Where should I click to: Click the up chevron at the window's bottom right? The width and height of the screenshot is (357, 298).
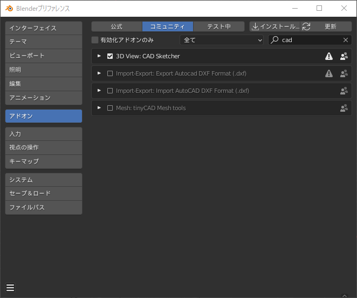pos(345,296)
